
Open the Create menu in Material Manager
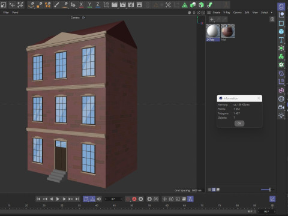216,13
